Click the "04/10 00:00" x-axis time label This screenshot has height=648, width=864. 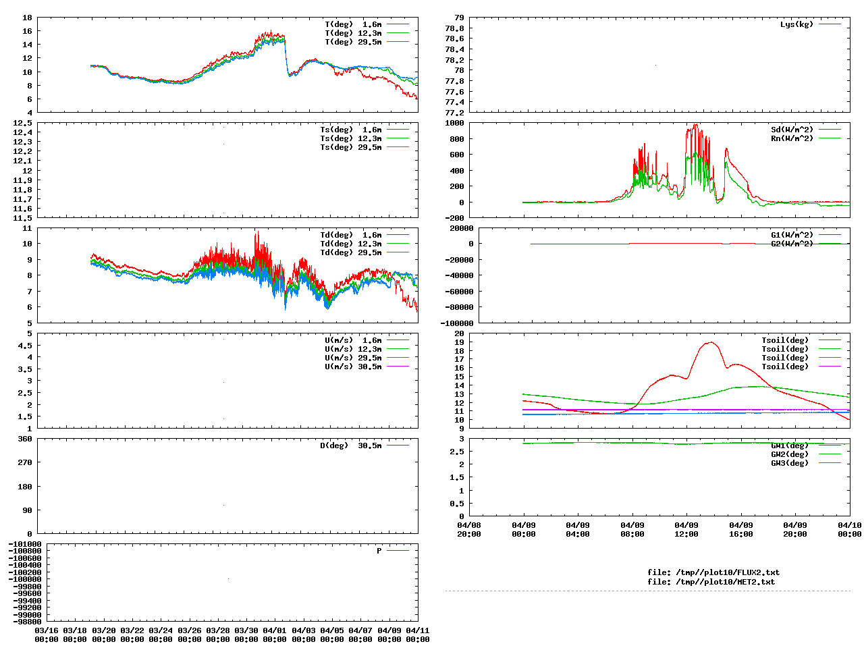click(849, 529)
